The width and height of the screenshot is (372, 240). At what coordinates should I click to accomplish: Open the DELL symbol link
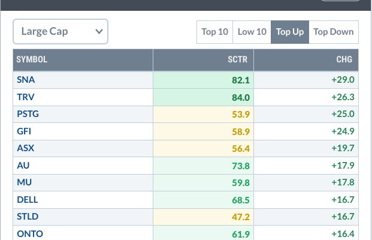28,200
